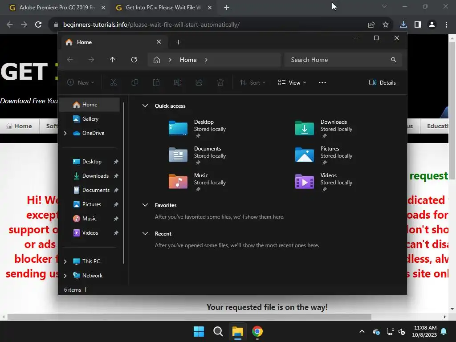Click in the Search Home field

coord(343,60)
